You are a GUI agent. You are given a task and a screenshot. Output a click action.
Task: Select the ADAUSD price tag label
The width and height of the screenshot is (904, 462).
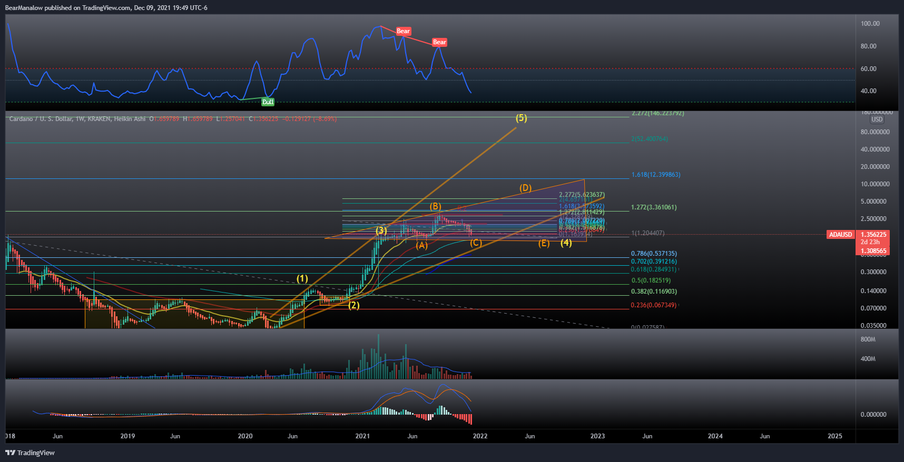840,235
